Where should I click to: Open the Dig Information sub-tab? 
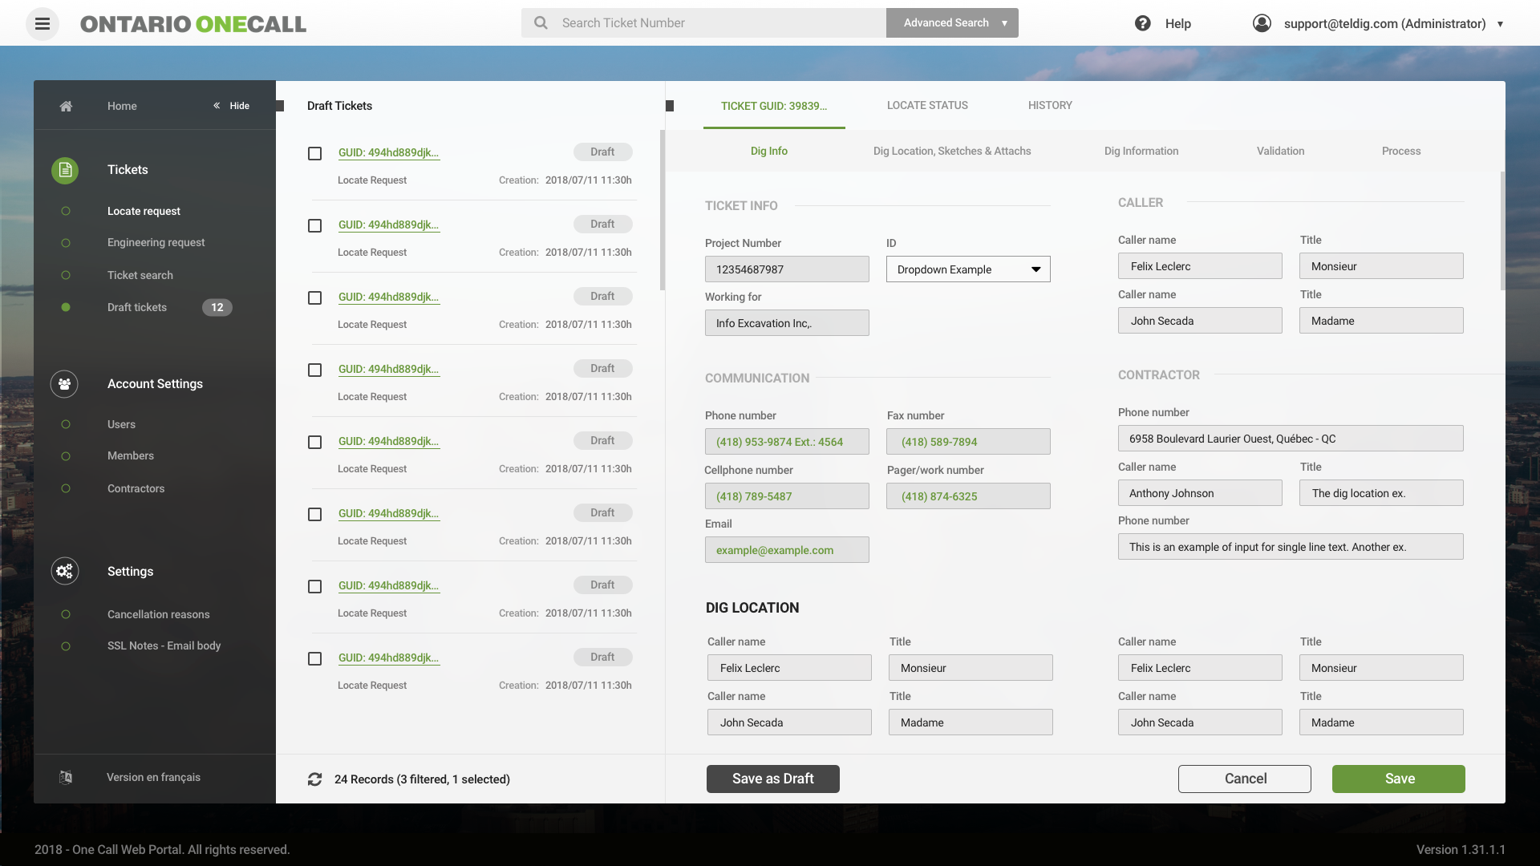pyautogui.click(x=1141, y=151)
